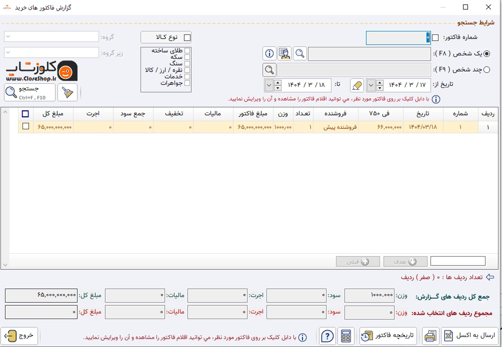Image resolution: width=502 pixels, height=347 pixels.
Task: Click the magnifier icon beside یک شخص field
Action: pyautogui.click(x=300, y=53)
